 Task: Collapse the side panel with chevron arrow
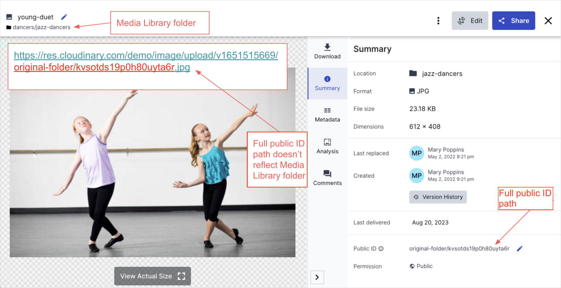pos(317,277)
